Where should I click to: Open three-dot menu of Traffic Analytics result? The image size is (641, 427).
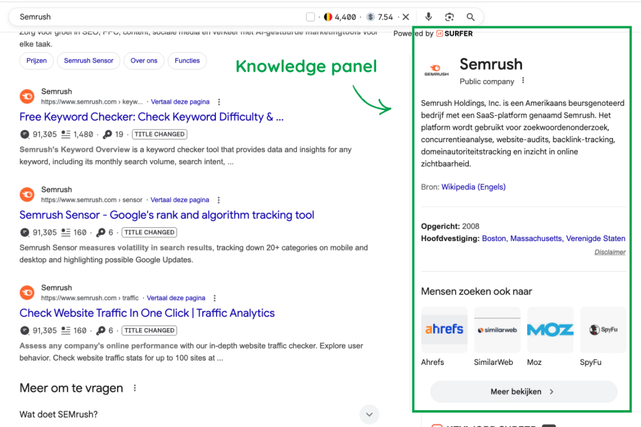pos(215,298)
